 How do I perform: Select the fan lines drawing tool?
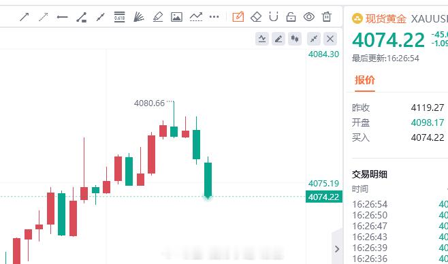139,17
